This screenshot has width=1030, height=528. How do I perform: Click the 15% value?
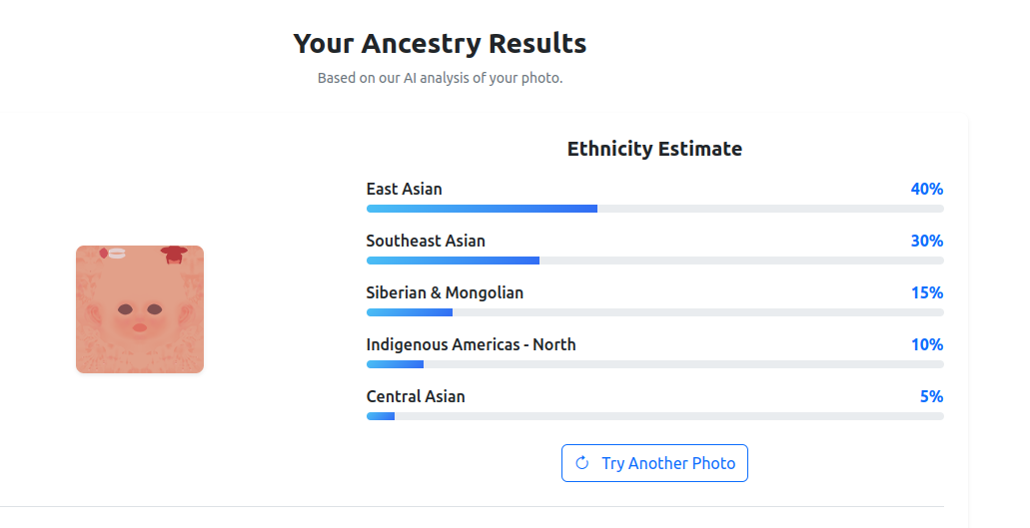pyautogui.click(x=926, y=292)
